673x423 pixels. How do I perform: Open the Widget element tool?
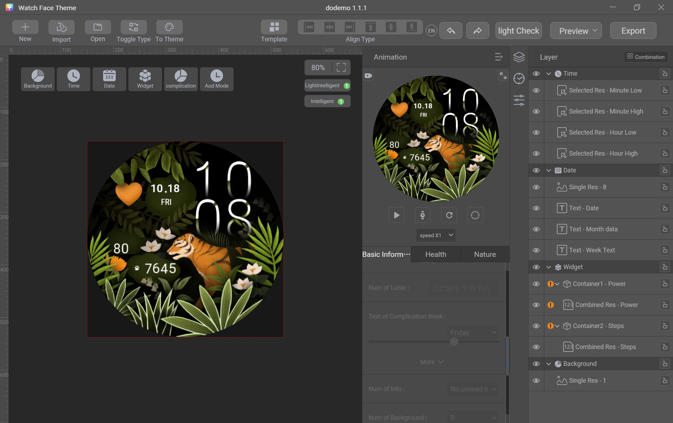click(145, 79)
